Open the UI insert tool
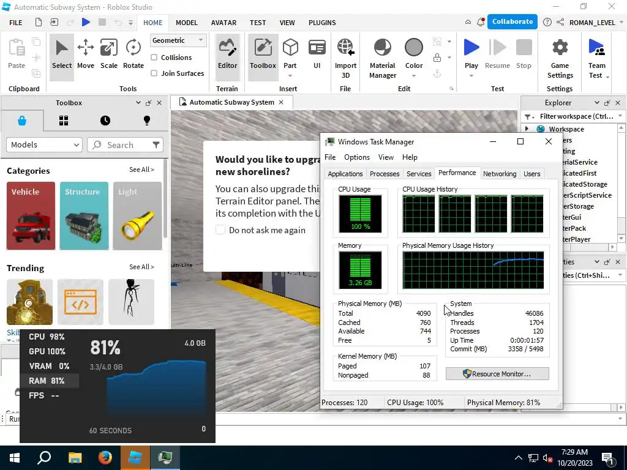Screen dimensions: 627x470 pyautogui.click(x=317, y=54)
